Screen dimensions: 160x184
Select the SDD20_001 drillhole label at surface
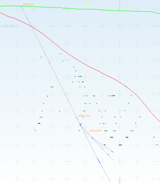28,4
